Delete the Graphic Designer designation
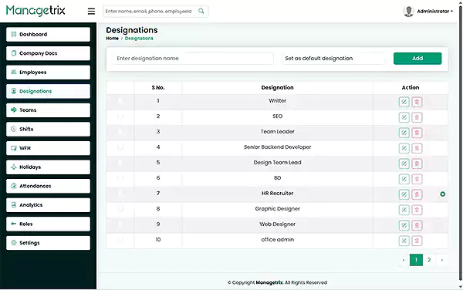This screenshot has height=290, width=463. (417, 210)
